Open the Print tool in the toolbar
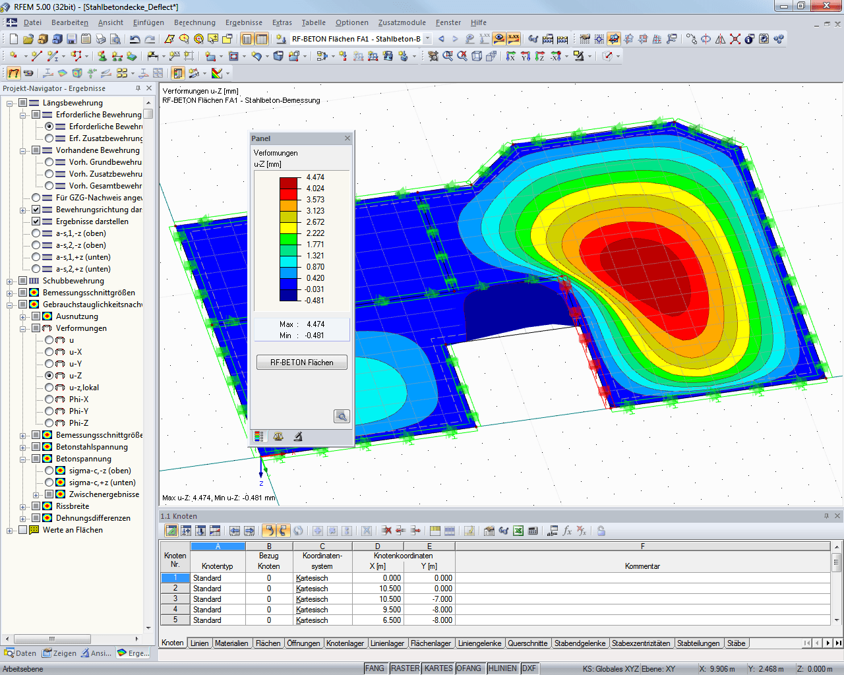Image resolution: width=844 pixels, height=675 pixels. click(x=100, y=38)
